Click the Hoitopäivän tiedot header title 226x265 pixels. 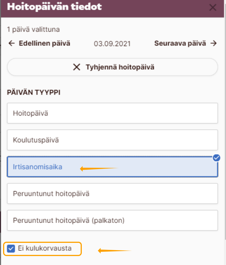point(54,7)
